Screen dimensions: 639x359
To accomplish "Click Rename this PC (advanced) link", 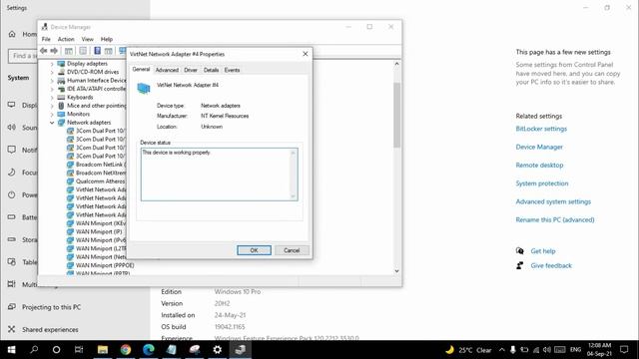I will coord(555,219).
